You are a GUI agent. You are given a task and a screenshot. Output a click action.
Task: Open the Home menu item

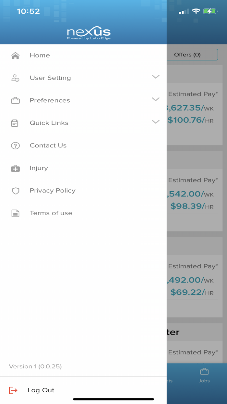(40, 56)
